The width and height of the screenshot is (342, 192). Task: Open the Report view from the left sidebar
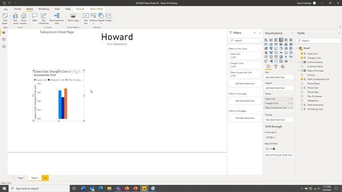4,33
